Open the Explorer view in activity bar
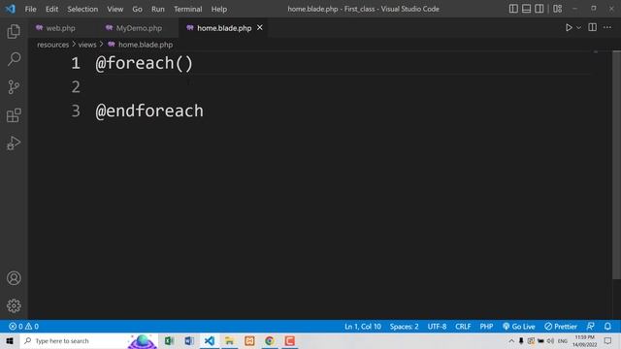The width and height of the screenshot is (621, 349). pos(14,31)
